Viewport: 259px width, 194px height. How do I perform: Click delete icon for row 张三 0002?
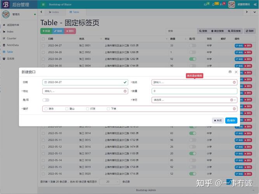[248, 52]
